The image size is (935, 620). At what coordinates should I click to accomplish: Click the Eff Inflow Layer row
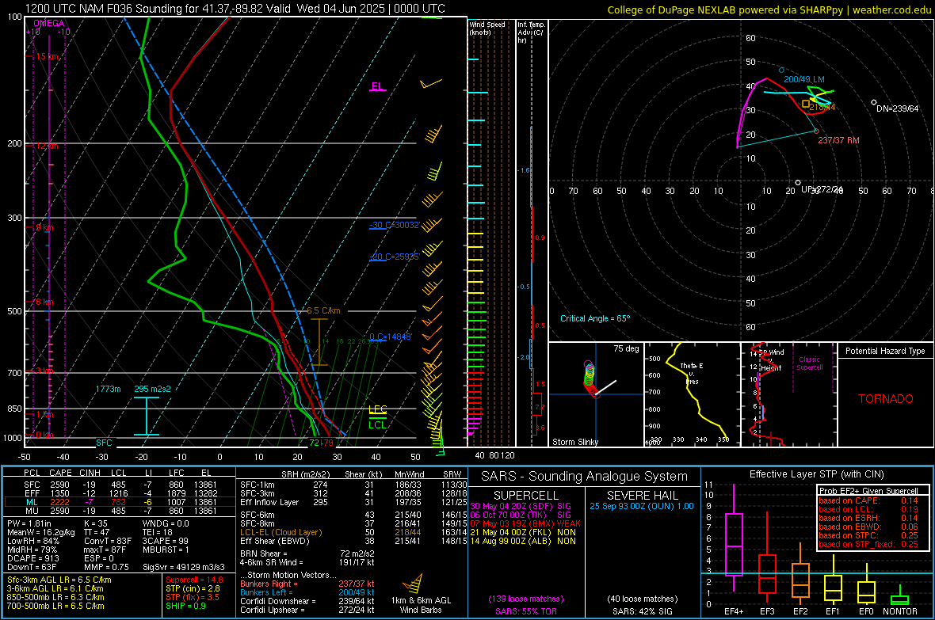(353, 502)
